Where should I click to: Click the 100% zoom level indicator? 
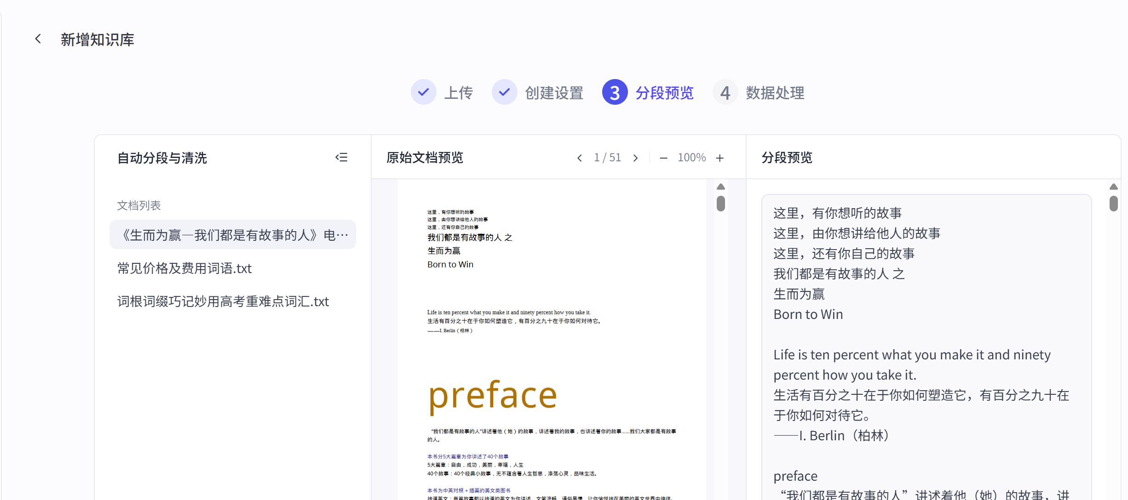tap(691, 158)
